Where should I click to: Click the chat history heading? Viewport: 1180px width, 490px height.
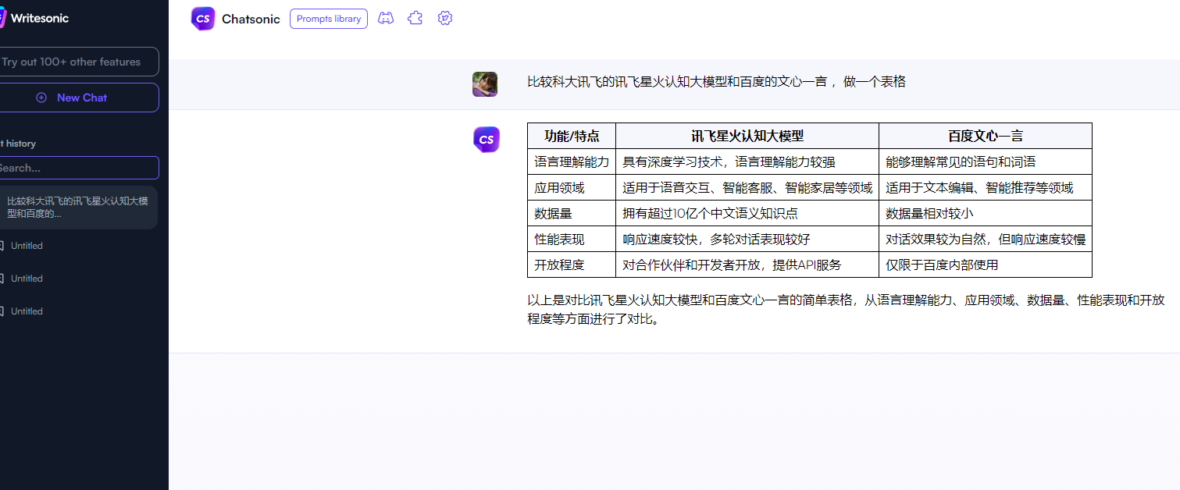(18, 144)
